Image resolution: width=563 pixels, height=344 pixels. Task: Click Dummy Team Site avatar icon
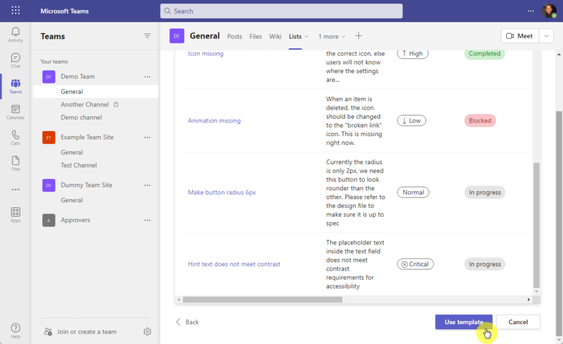pyautogui.click(x=49, y=185)
